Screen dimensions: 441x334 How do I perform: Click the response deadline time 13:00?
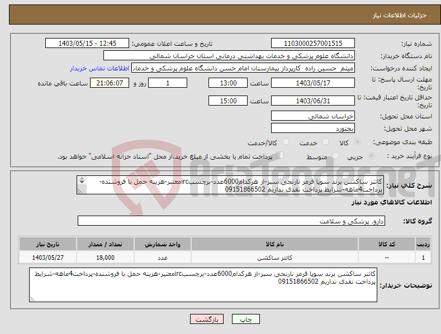pyautogui.click(x=228, y=83)
